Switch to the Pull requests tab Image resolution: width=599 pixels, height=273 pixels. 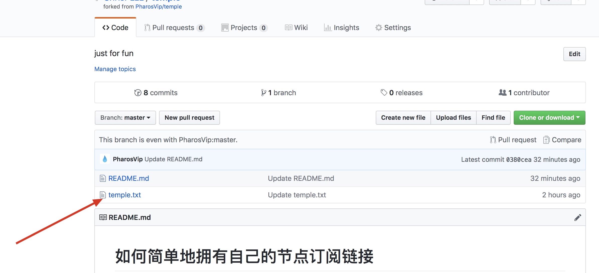[174, 28]
